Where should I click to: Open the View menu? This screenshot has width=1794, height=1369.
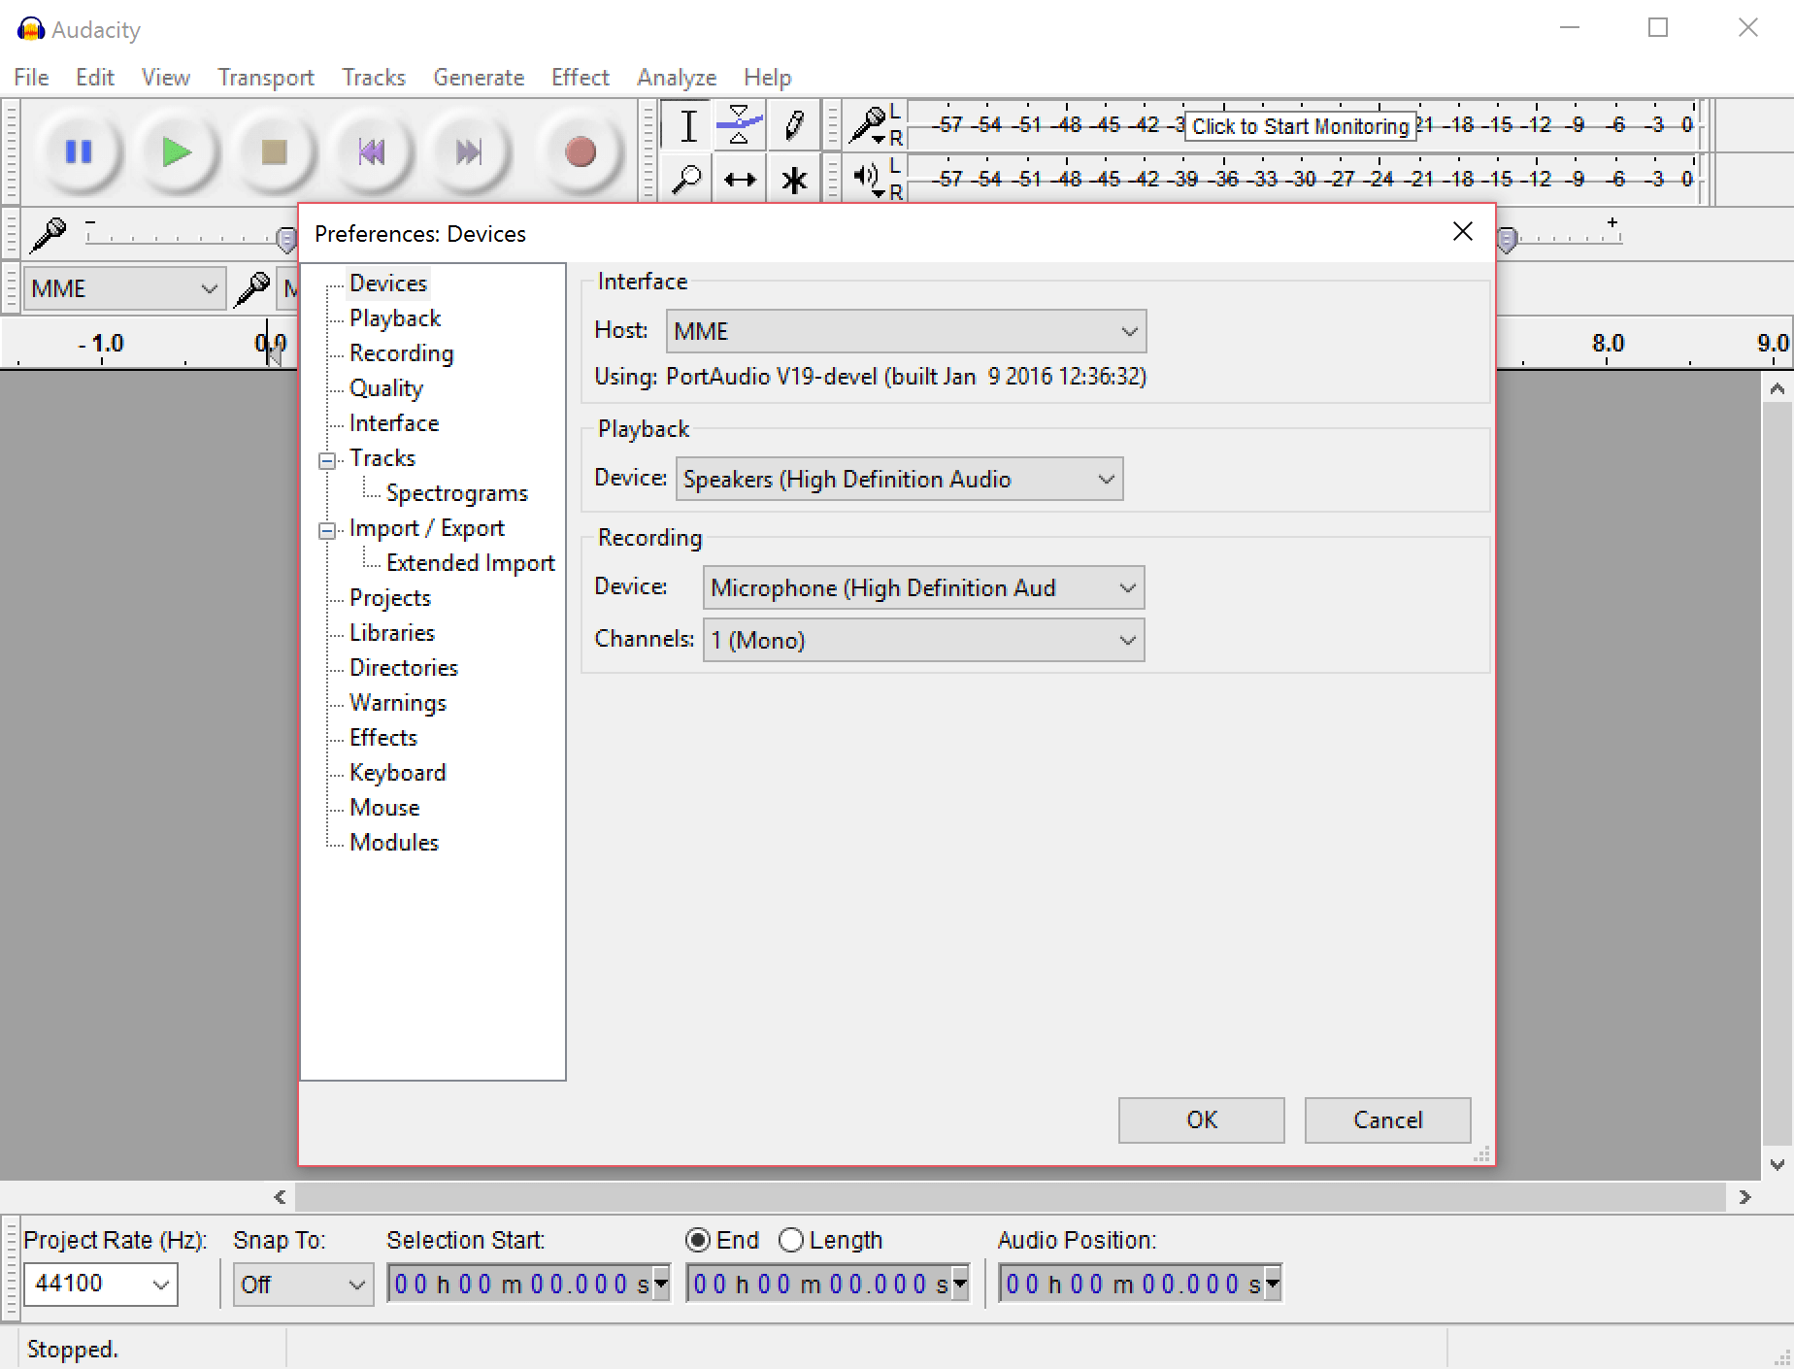click(165, 77)
